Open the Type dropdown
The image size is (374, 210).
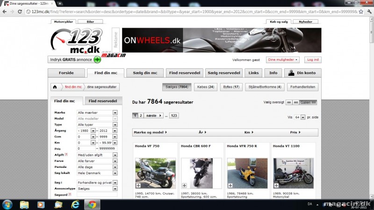[97, 124]
